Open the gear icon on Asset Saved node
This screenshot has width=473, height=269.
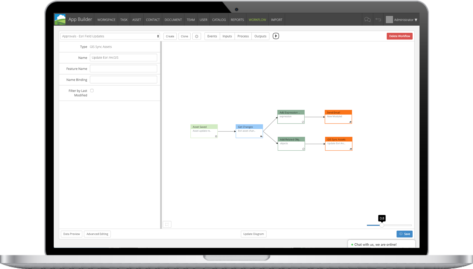[216, 137]
